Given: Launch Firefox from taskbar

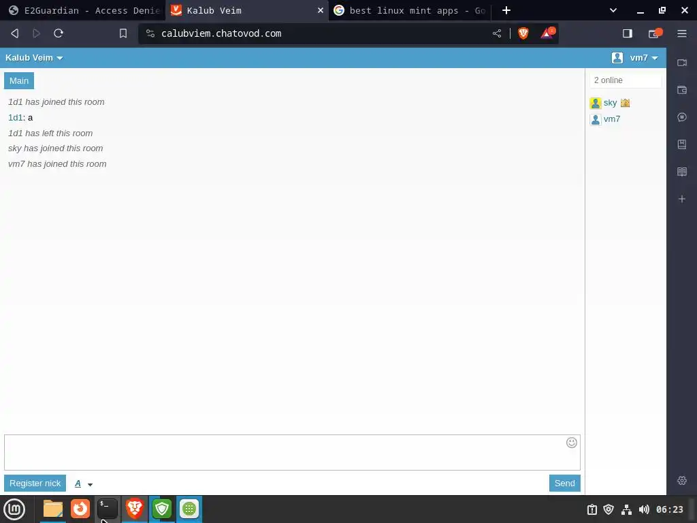Looking at the screenshot, I should point(80,509).
